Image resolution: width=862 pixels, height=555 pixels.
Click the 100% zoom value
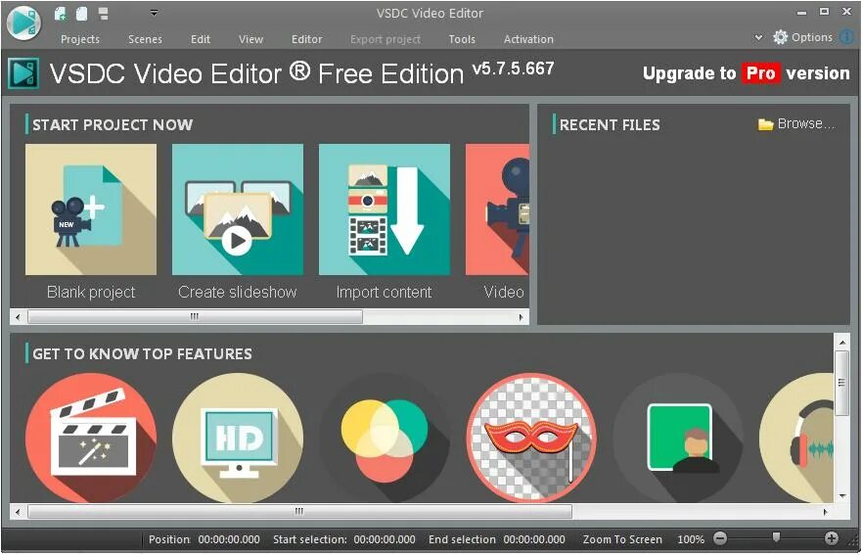691,539
